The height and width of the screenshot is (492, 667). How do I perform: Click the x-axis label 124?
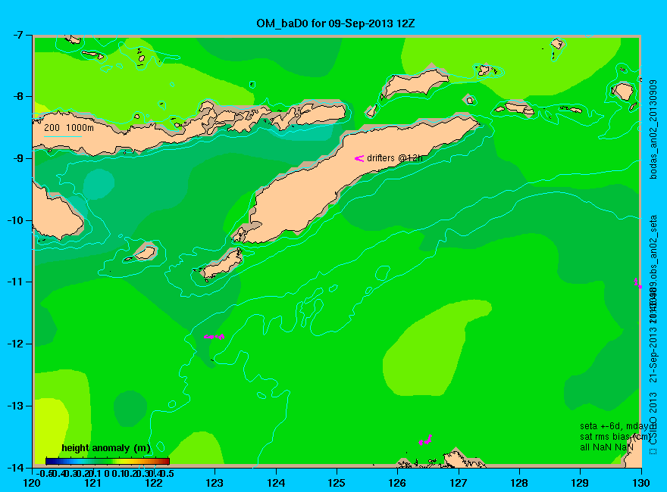pyautogui.click(x=276, y=483)
